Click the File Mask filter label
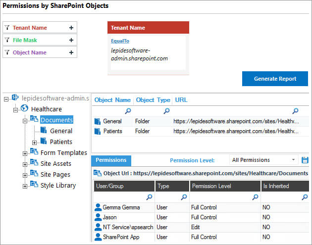 tap(25, 40)
